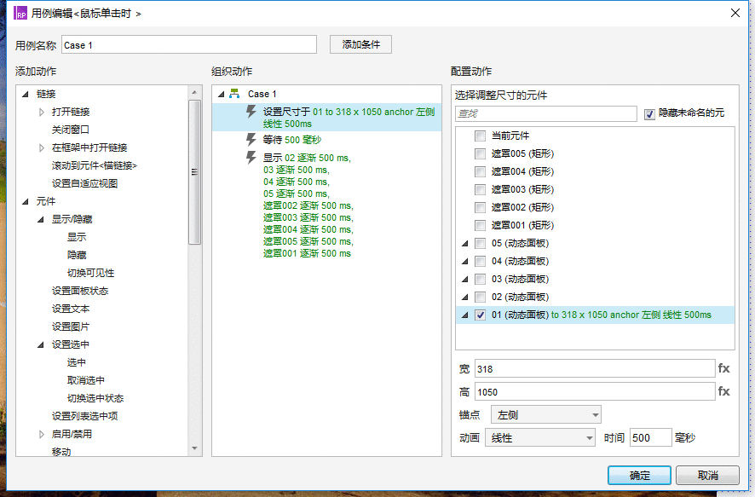The height and width of the screenshot is (497, 755).
Task: Click the Case 1 tree node icon
Action: tap(234, 94)
